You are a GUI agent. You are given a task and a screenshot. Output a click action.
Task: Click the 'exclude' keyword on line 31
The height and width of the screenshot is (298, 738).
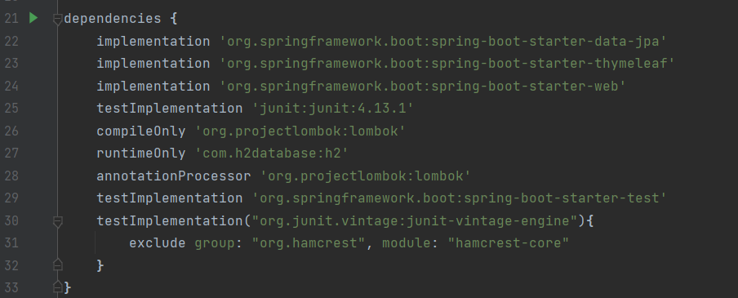click(x=158, y=243)
